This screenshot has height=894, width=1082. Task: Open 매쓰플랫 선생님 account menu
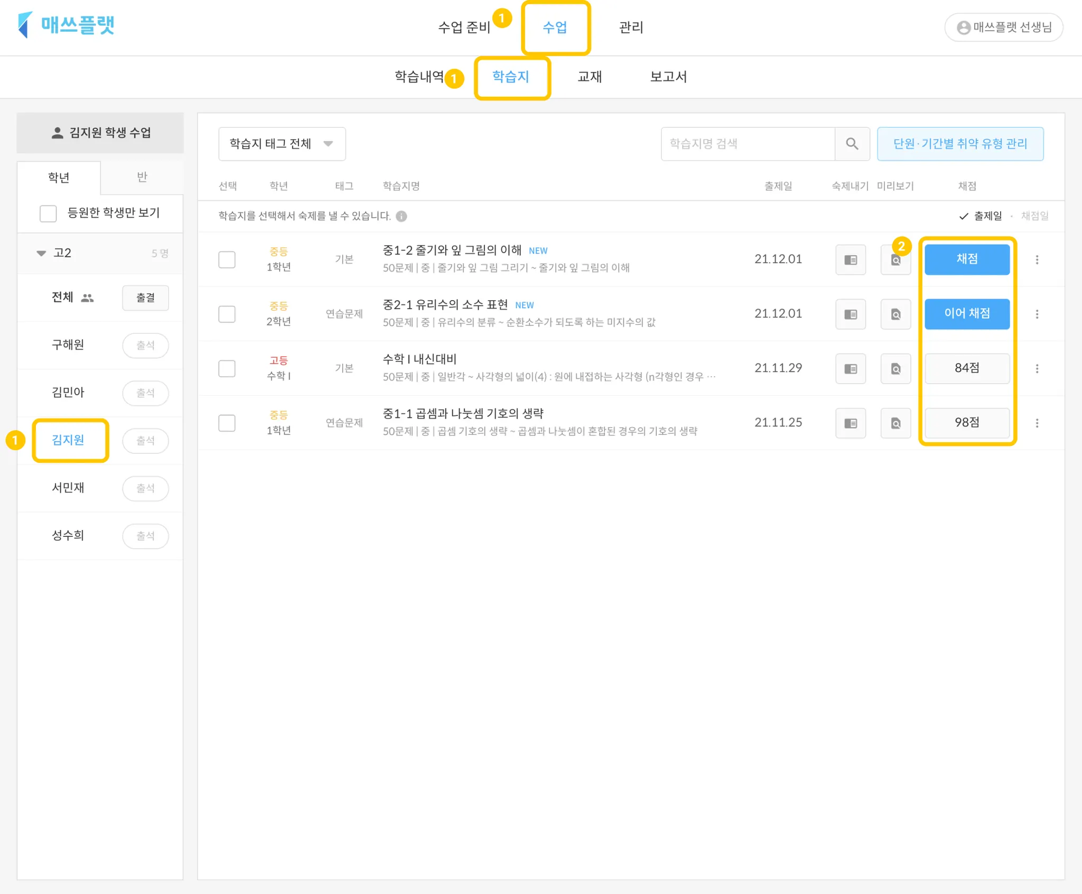click(1003, 27)
